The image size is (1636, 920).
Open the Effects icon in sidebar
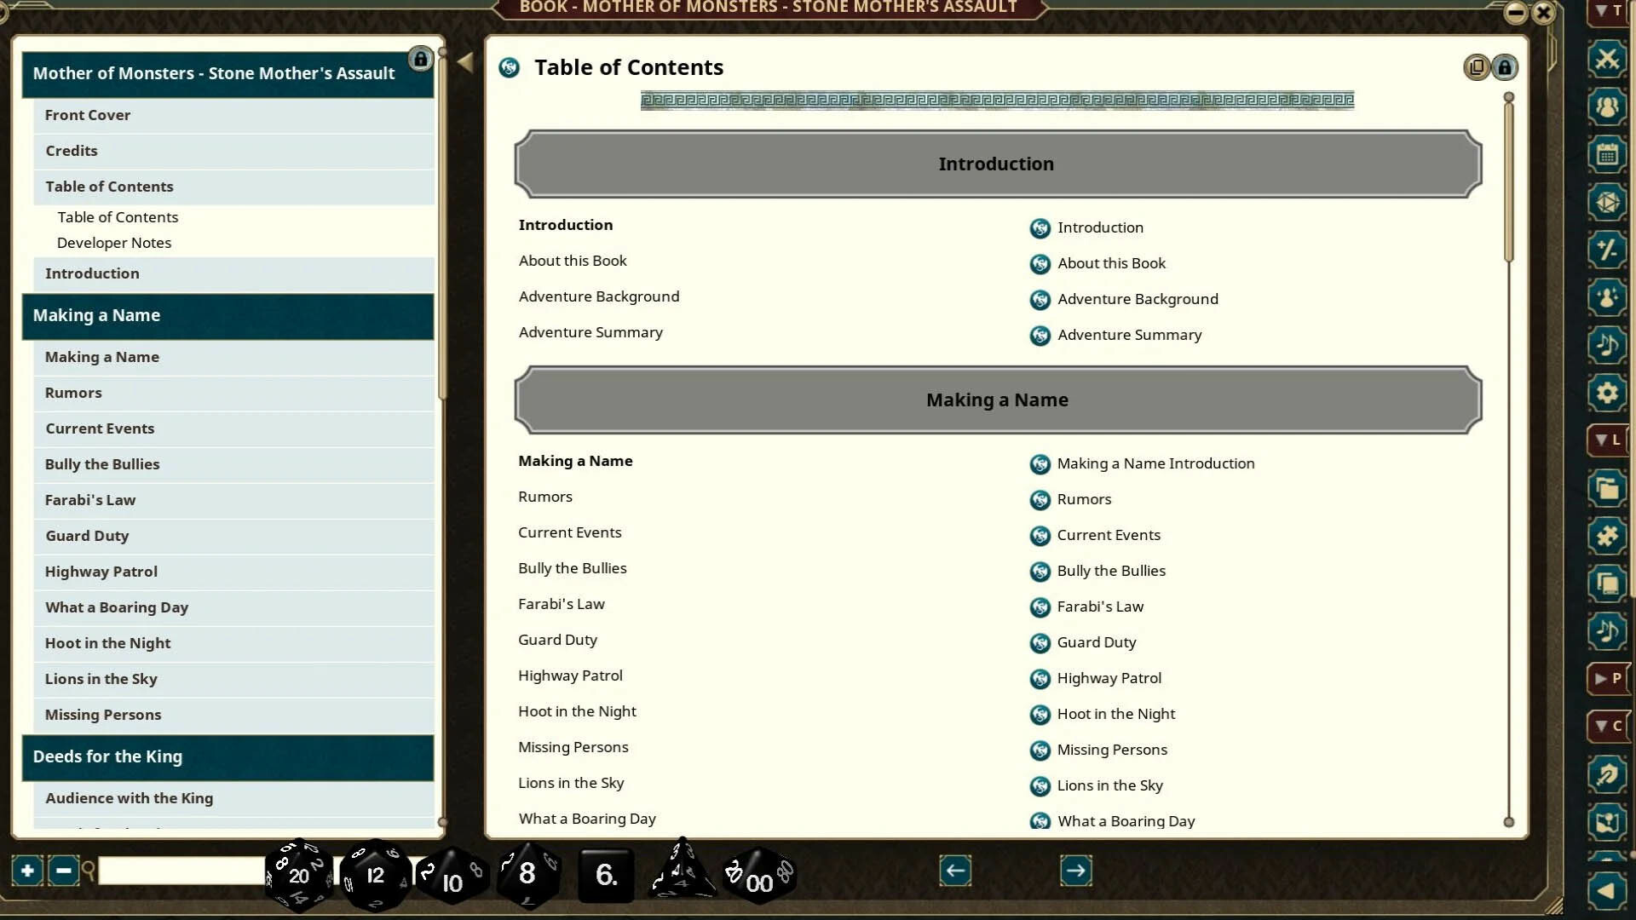point(1605,298)
